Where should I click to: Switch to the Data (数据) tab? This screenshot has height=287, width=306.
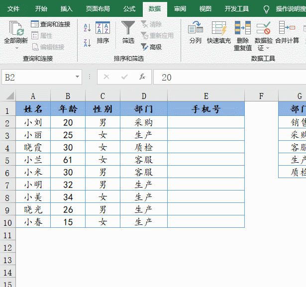tap(155, 9)
